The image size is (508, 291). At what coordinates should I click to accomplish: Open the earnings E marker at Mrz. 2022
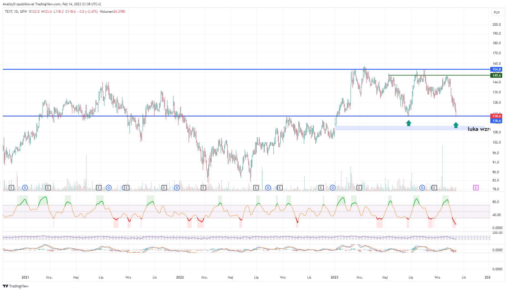pyautogui.click(x=203, y=188)
